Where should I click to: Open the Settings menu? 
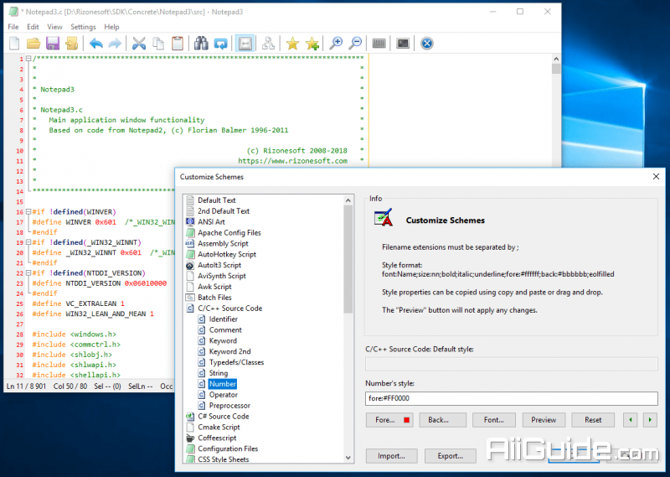point(83,27)
